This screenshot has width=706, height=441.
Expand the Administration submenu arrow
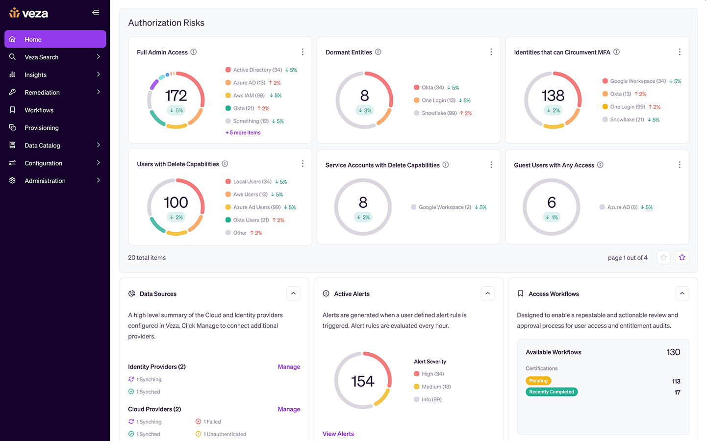[99, 180]
